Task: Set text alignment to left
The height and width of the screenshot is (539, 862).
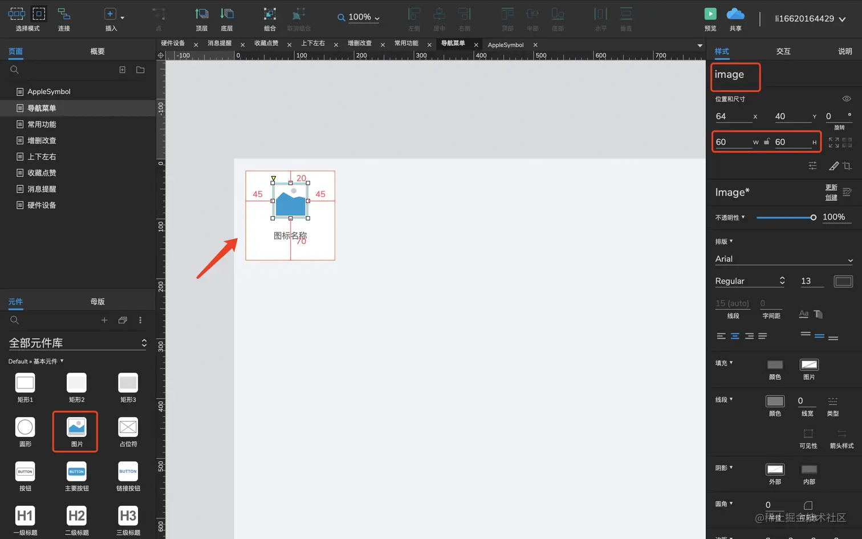Action: click(721, 336)
